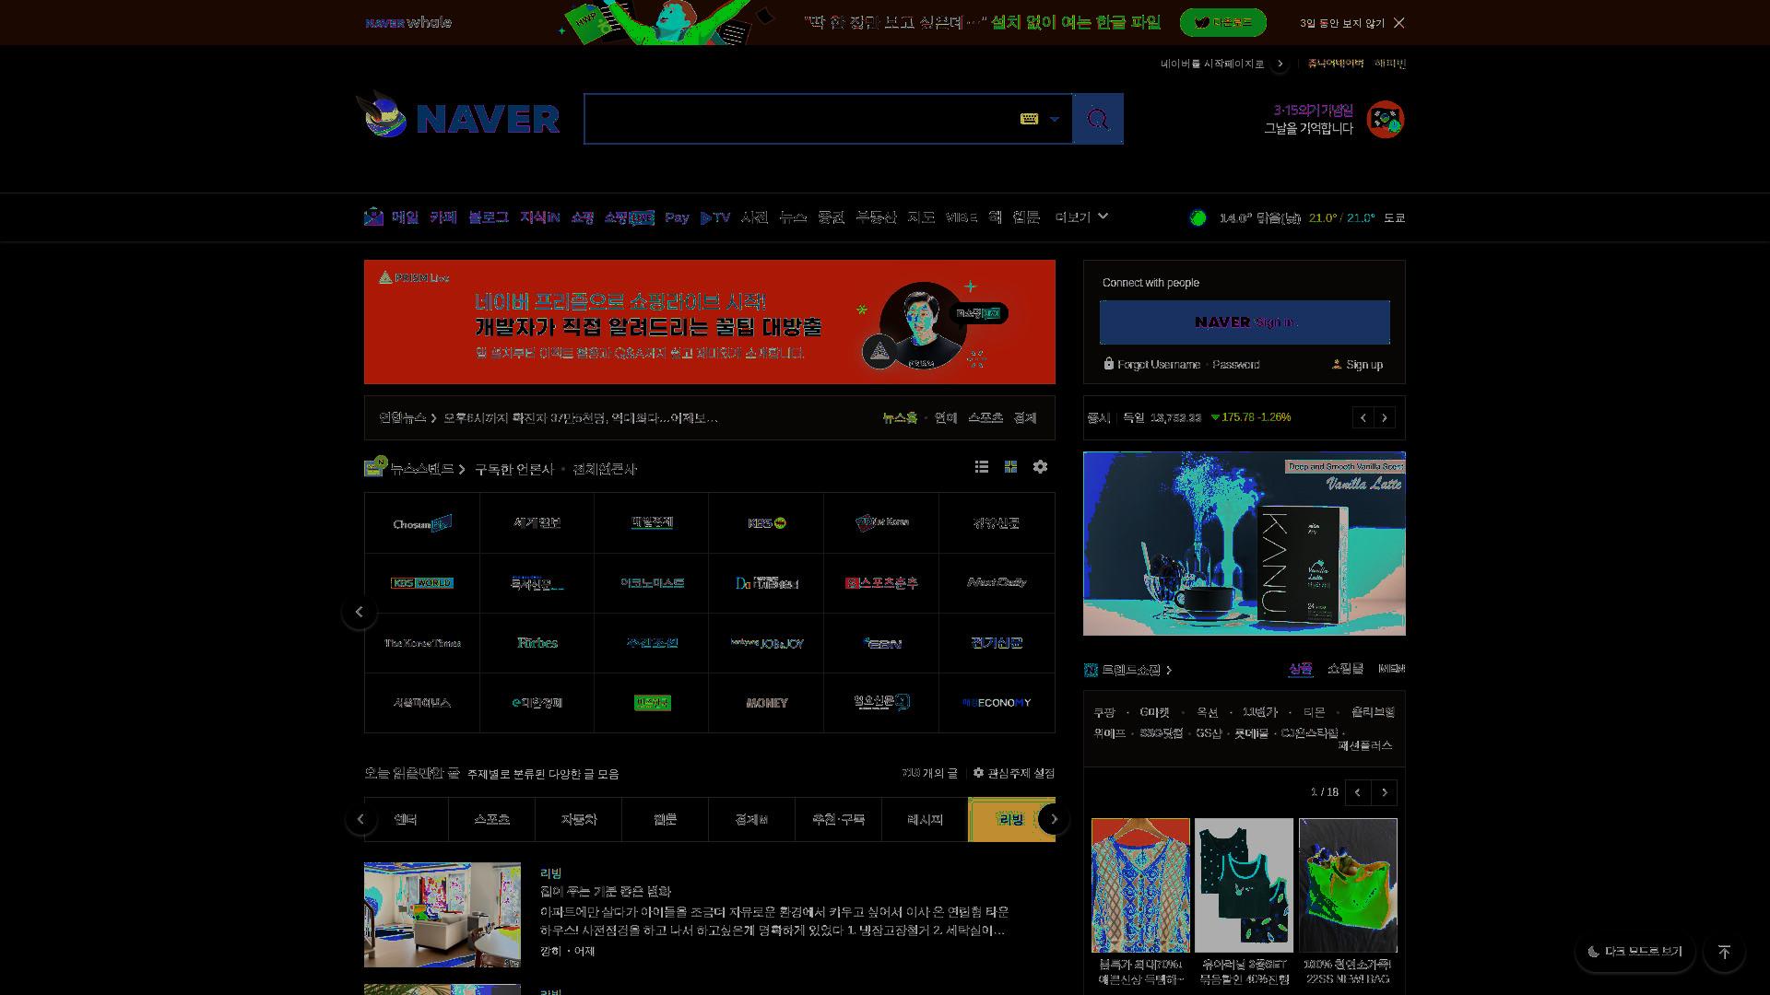Open 쇼핑LIVE in the navigation bar
Image resolution: width=1770 pixels, height=995 pixels.
629,217
